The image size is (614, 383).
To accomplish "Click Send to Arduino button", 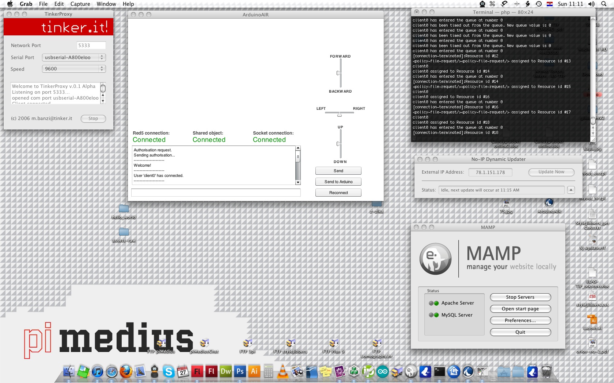I will click(x=338, y=182).
